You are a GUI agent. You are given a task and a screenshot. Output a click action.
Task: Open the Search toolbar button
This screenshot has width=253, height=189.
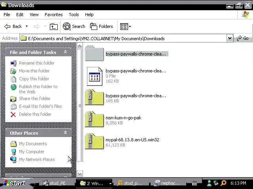pos(74,26)
